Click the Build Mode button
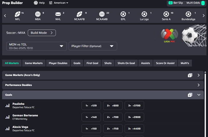208x137 pixels. [42, 33]
